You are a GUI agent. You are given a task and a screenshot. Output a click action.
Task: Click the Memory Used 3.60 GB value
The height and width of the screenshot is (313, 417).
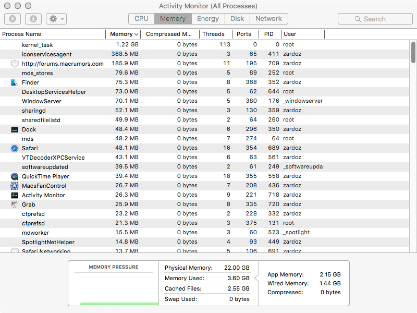[x=238, y=278]
